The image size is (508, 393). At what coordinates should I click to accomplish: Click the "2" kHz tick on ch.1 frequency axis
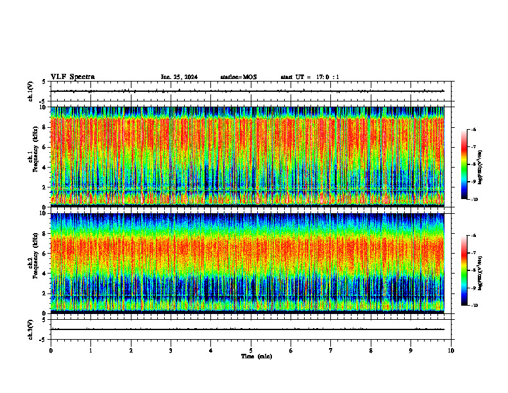(45, 188)
